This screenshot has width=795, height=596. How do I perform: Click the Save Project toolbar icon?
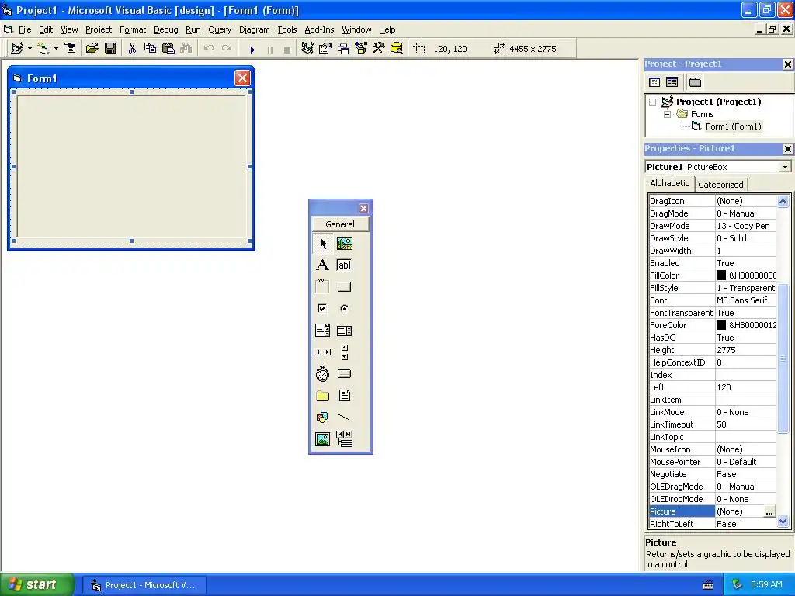tap(110, 49)
